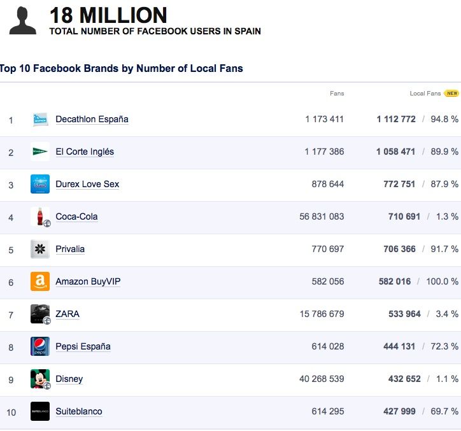Image resolution: width=461 pixels, height=431 pixels.
Task: Follow the Pepsi España link
Action: click(x=83, y=346)
